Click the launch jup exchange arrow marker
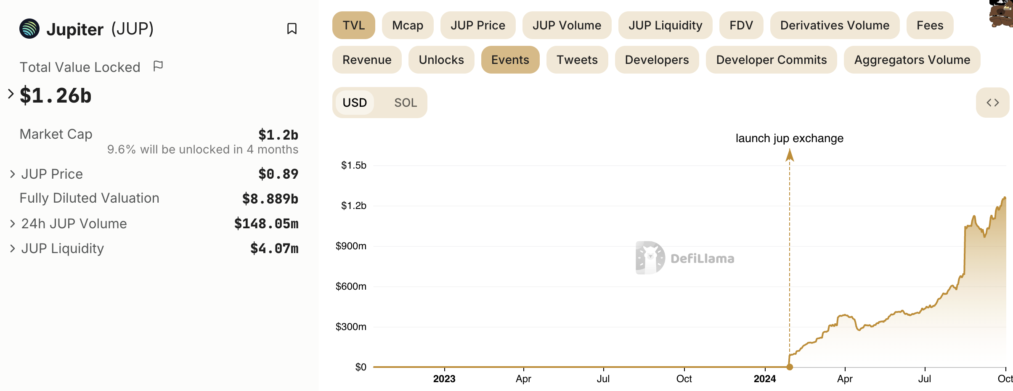This screenshot has height=391, width=1013. [x=790, y=156]
